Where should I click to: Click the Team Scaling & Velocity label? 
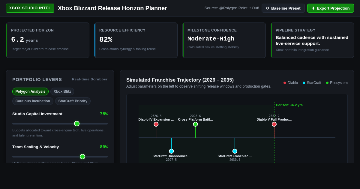36,147
